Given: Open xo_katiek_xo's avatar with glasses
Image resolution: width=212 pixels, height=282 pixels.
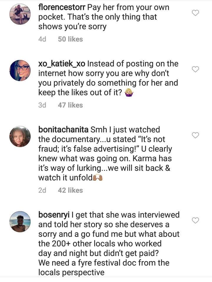Looking at the screenshot, I should [x=20, y=70].
